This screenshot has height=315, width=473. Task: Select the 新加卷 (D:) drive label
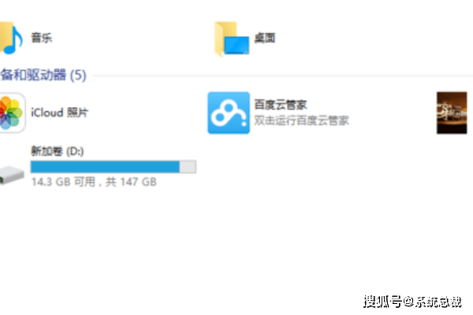pos(58,151)
